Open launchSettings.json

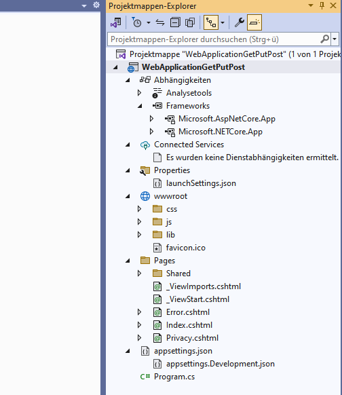[201, 183]
